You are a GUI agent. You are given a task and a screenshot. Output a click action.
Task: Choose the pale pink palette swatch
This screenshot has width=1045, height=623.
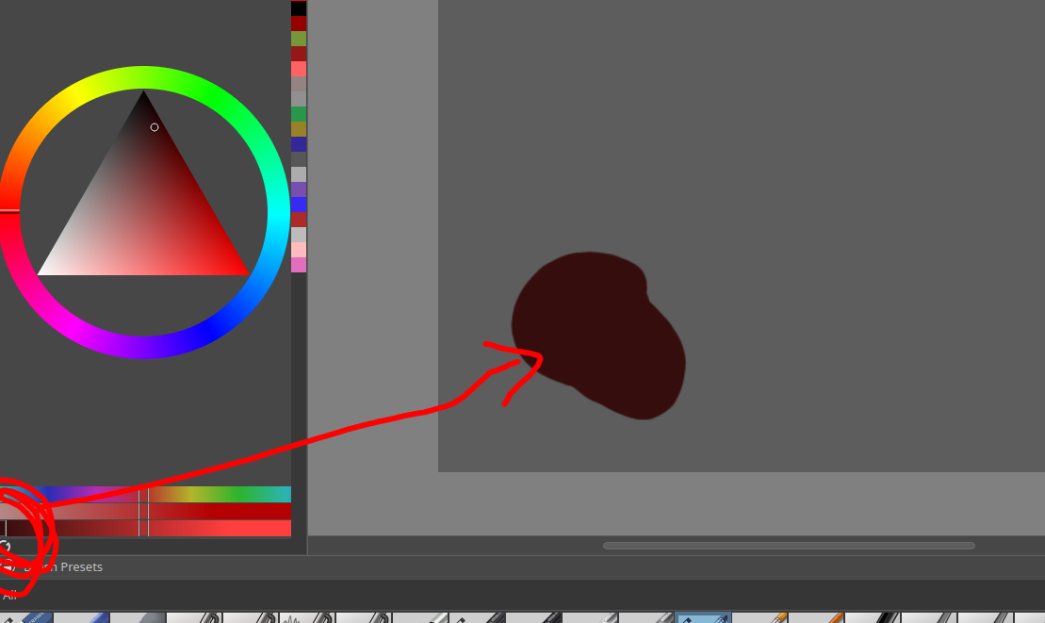[x=299, y=250]
